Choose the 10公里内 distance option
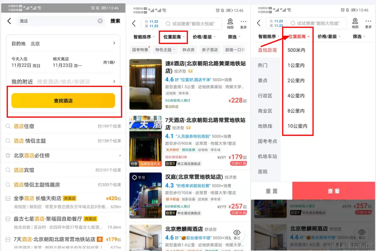The height and width of the screenshot is (251, 376). point(297,126)
